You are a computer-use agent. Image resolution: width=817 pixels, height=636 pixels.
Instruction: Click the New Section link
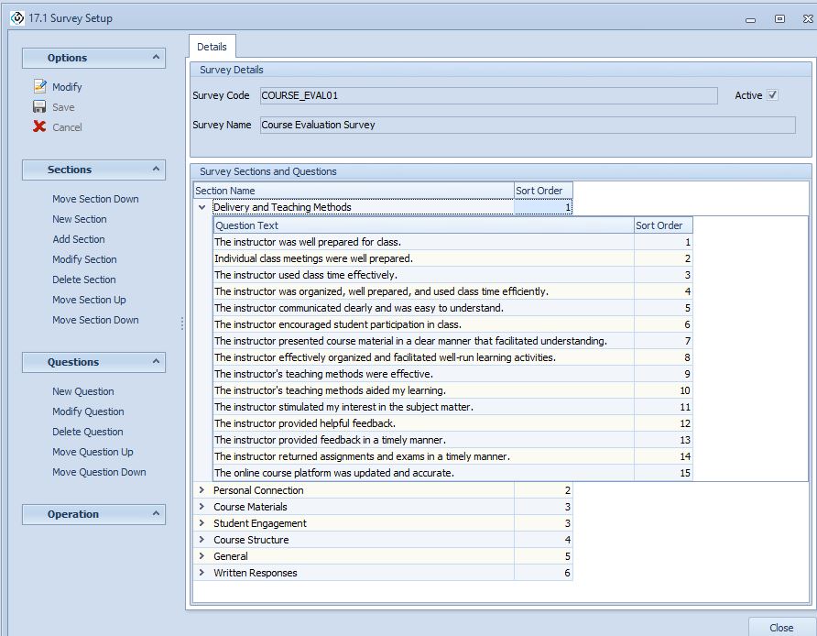click(79, 219)
